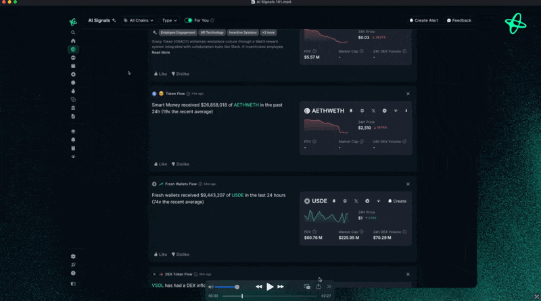Open the stacked cube icon in the sidebar
The height and width of the screenshot is (301, 541).
click(73, 132)
